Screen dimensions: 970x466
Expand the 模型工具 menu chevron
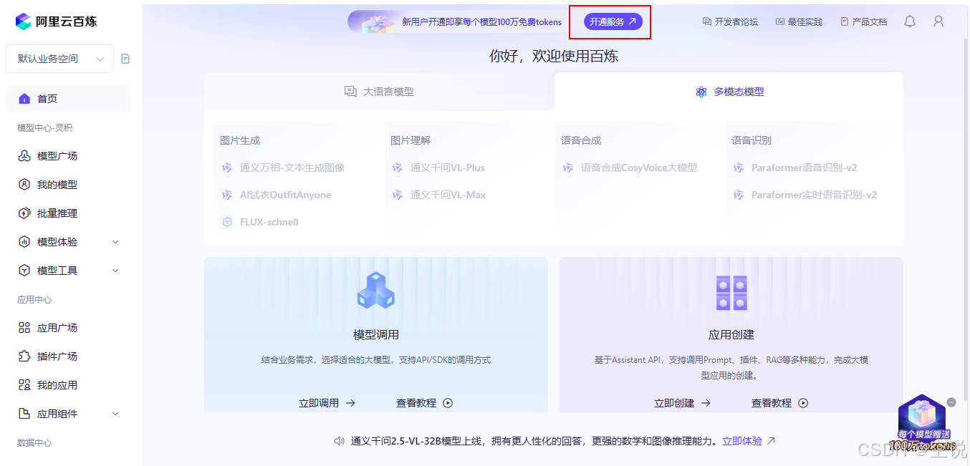click(x=115, y=271)
